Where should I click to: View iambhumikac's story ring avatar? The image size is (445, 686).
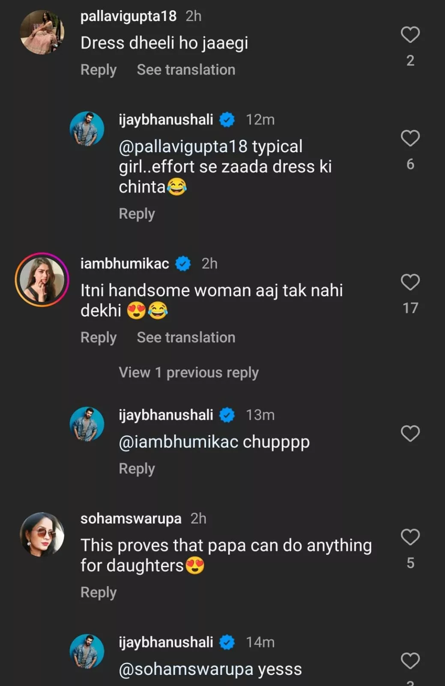[42, 280]
